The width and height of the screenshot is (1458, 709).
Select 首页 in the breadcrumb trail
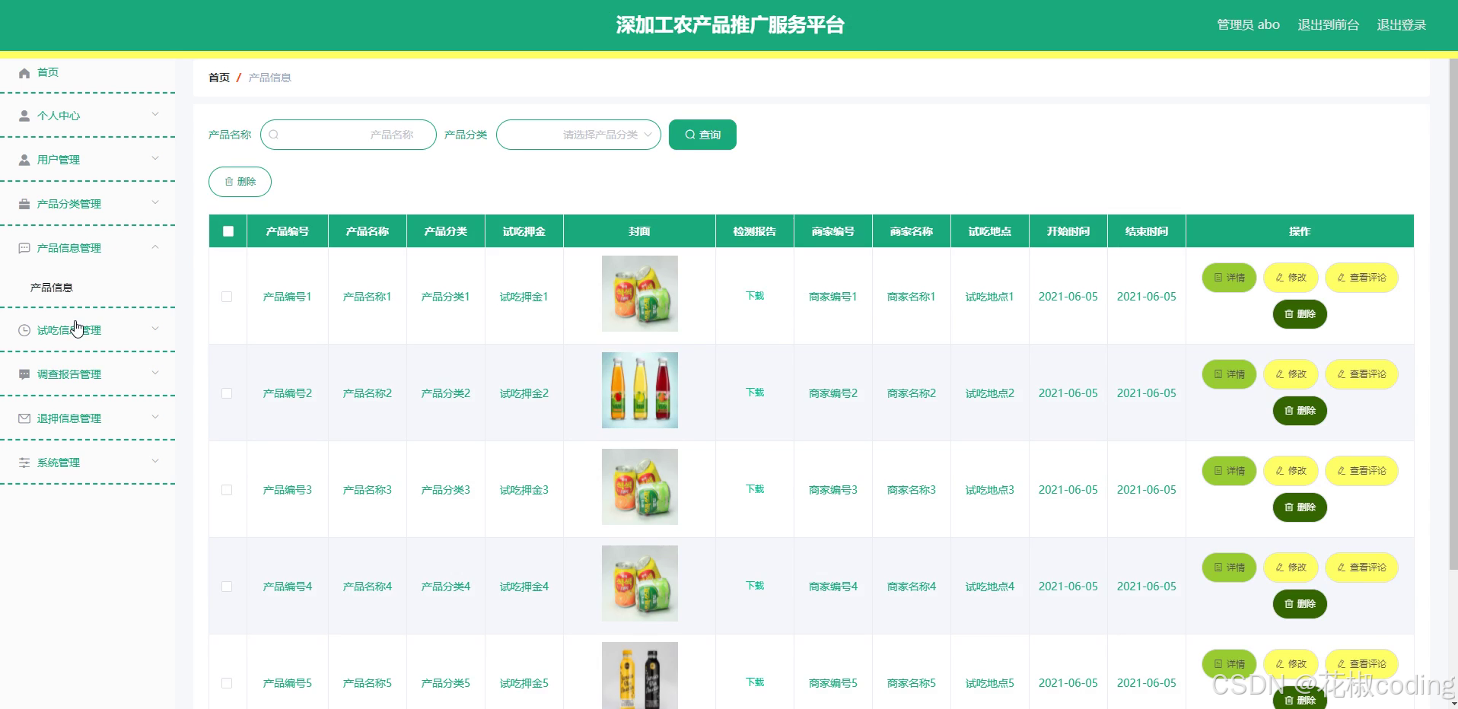click(218, 78)
